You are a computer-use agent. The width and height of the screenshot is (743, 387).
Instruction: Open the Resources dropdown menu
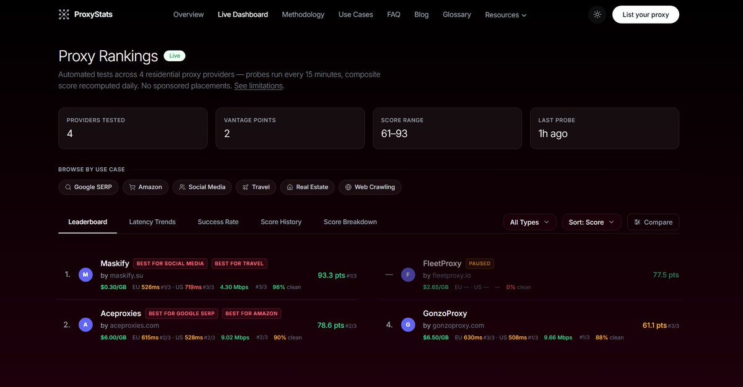[506, 15]
